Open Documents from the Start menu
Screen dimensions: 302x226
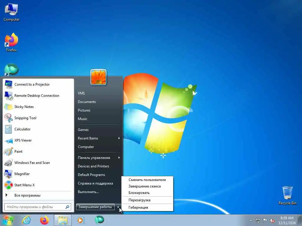(x=87, y=102)
